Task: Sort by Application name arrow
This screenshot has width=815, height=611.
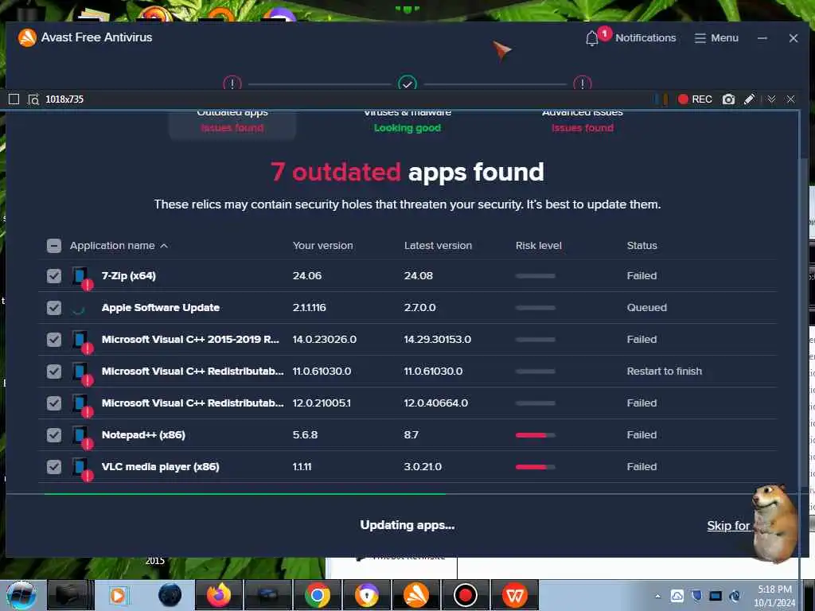Action: coord(164,246)
